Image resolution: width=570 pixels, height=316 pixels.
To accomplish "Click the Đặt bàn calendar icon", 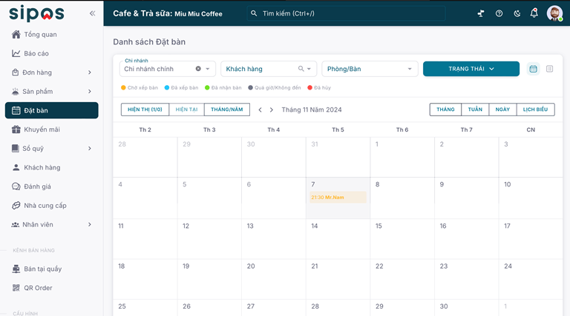I will point(16,110).
